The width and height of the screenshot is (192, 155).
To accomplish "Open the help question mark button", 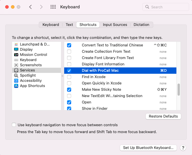I will click(183, 148).
